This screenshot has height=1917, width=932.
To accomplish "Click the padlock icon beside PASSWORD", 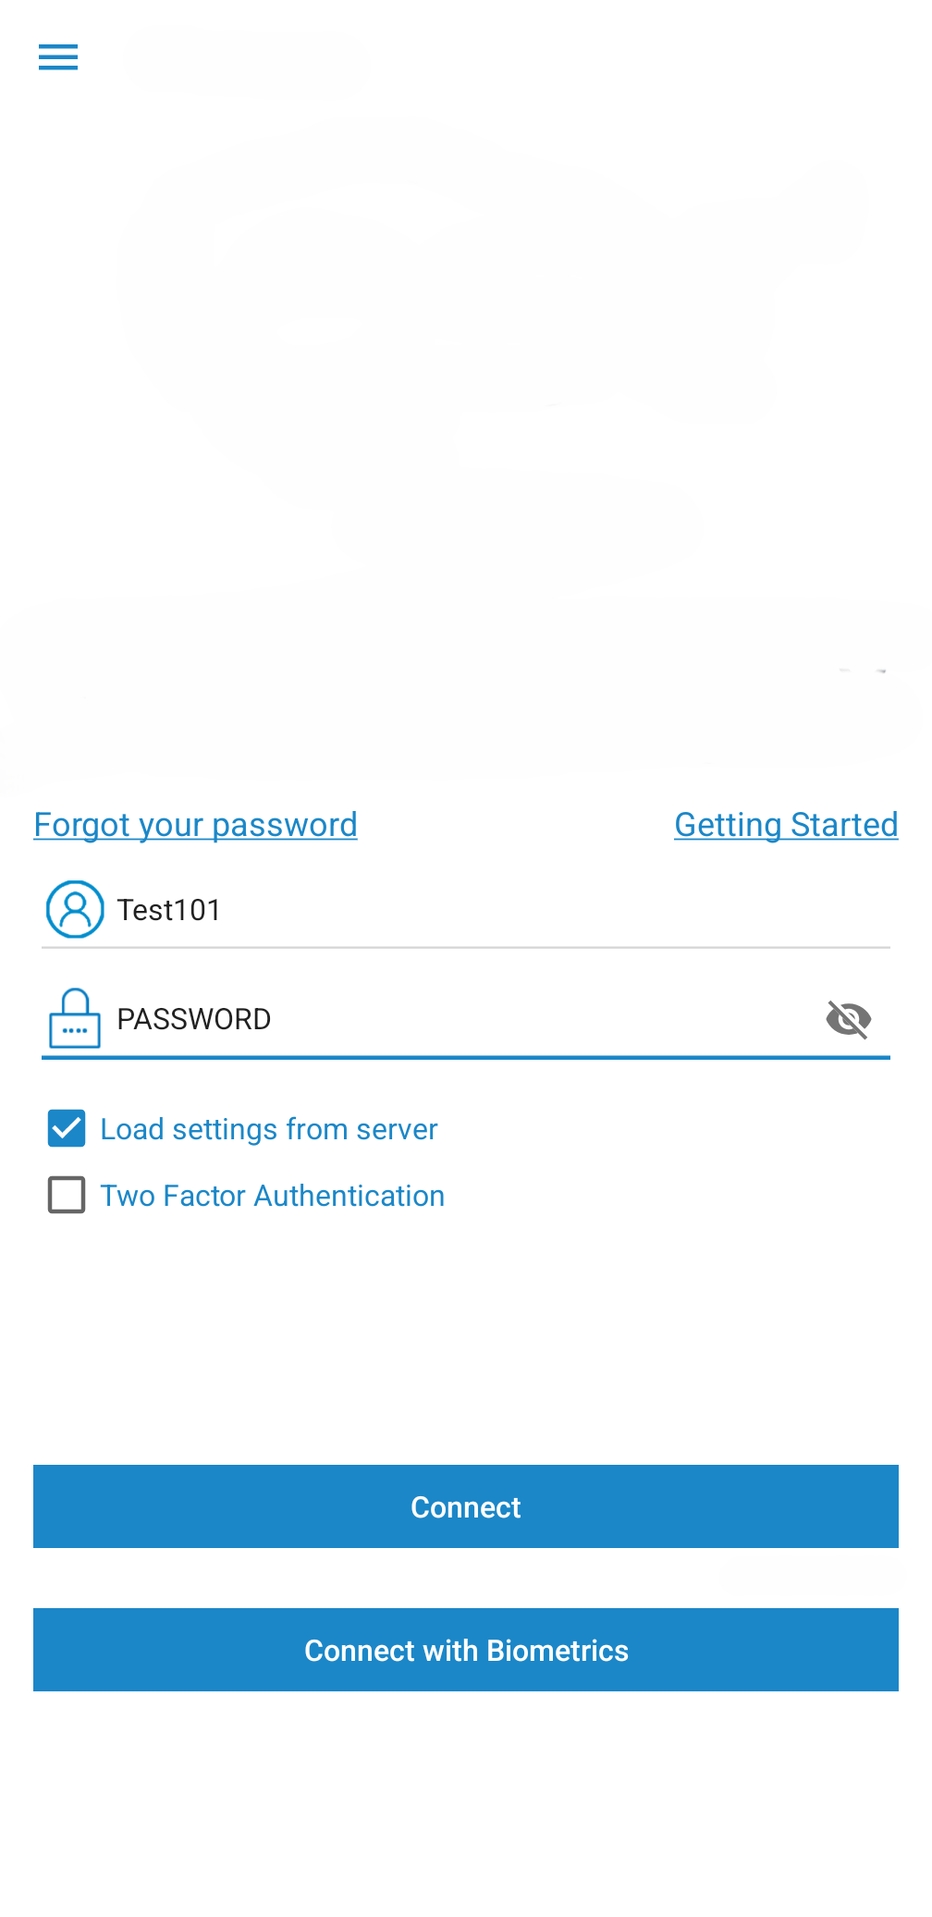I will coord(75,1018).
